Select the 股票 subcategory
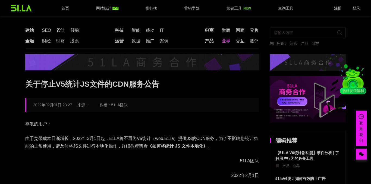Screen dimensions: 371x184 (x=74, y=41)
